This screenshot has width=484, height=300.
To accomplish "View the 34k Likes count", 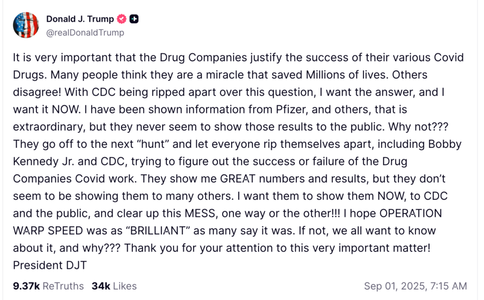I will tap(114, 286).
